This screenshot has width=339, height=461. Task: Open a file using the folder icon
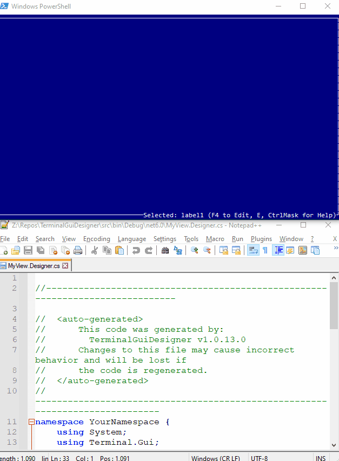pyautogui.click(x=16, y=250)
